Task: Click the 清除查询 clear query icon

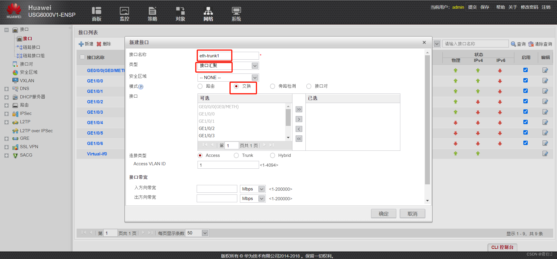Action: [531, 44]
